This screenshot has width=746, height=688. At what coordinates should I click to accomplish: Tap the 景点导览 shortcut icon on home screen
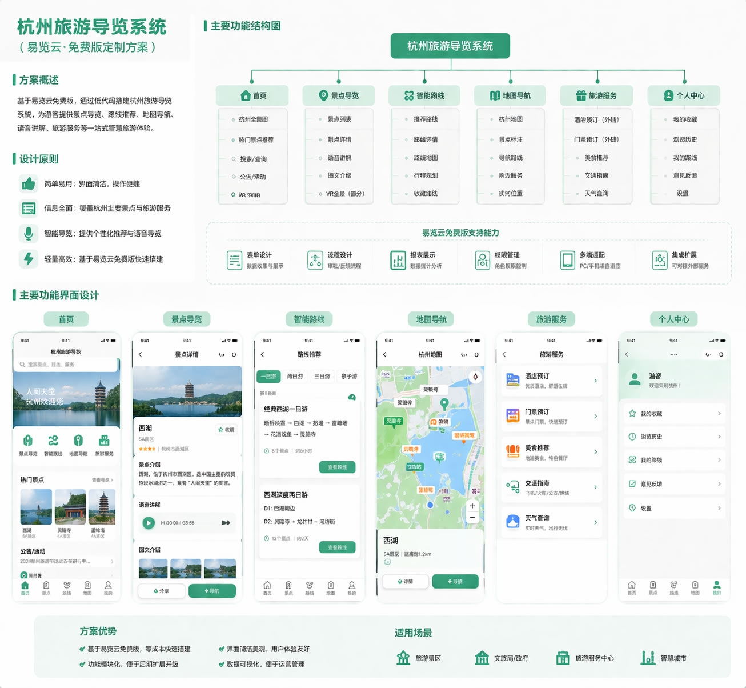click(x=28, y=441)
